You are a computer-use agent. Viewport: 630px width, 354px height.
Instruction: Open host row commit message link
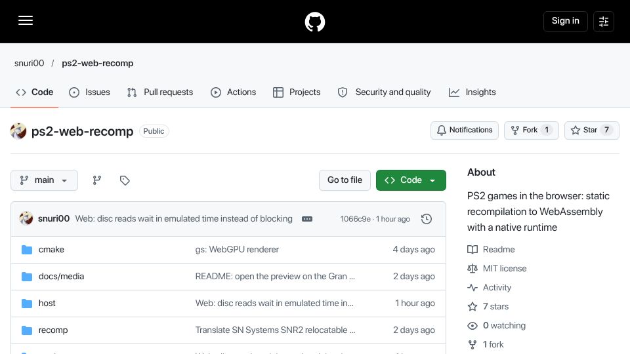coord(274,304)
